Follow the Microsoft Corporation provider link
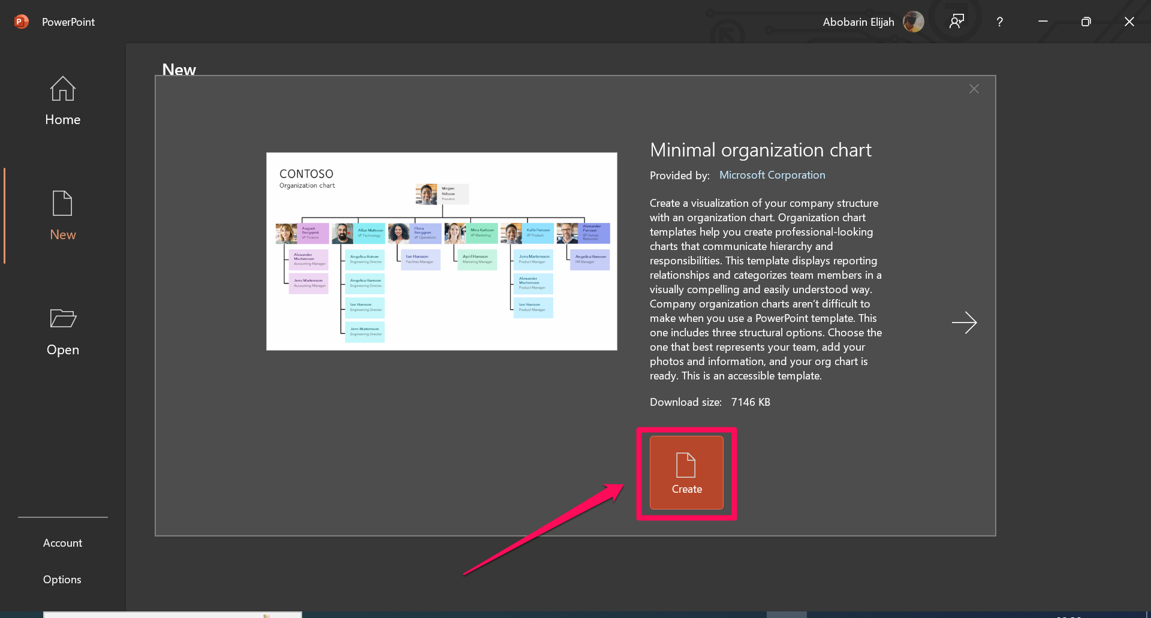 [772, 175]
